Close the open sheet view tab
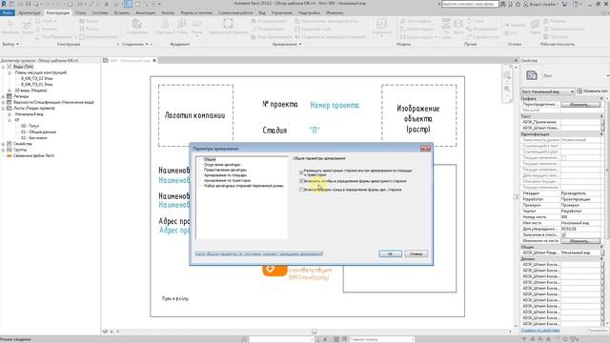The width and height of the screenshot is (610, 343). pos(154,61)
